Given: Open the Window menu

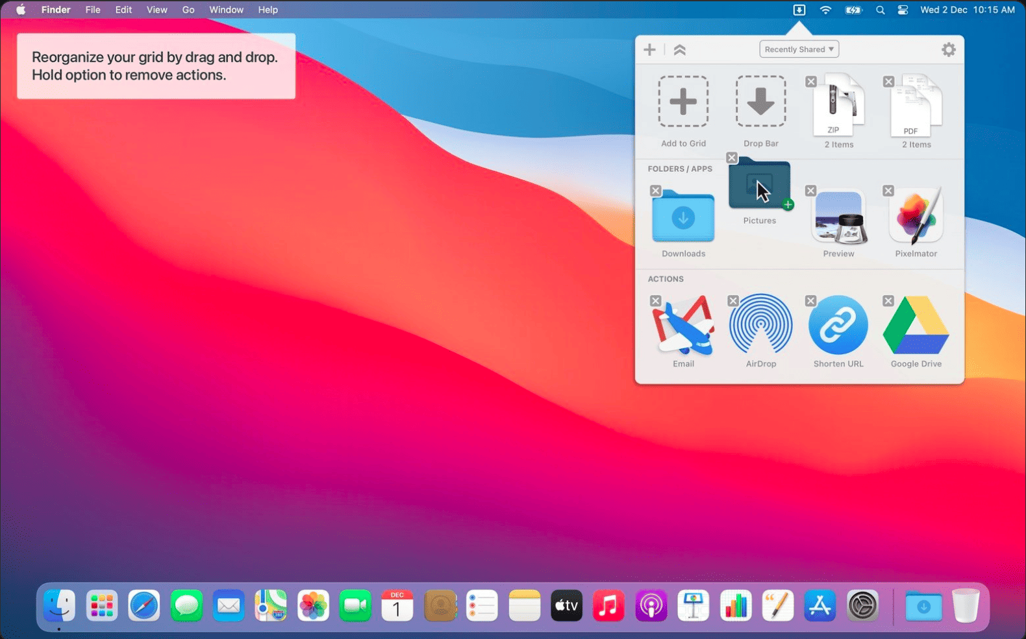Looking at the screenshot, I should tap(226, 10).
